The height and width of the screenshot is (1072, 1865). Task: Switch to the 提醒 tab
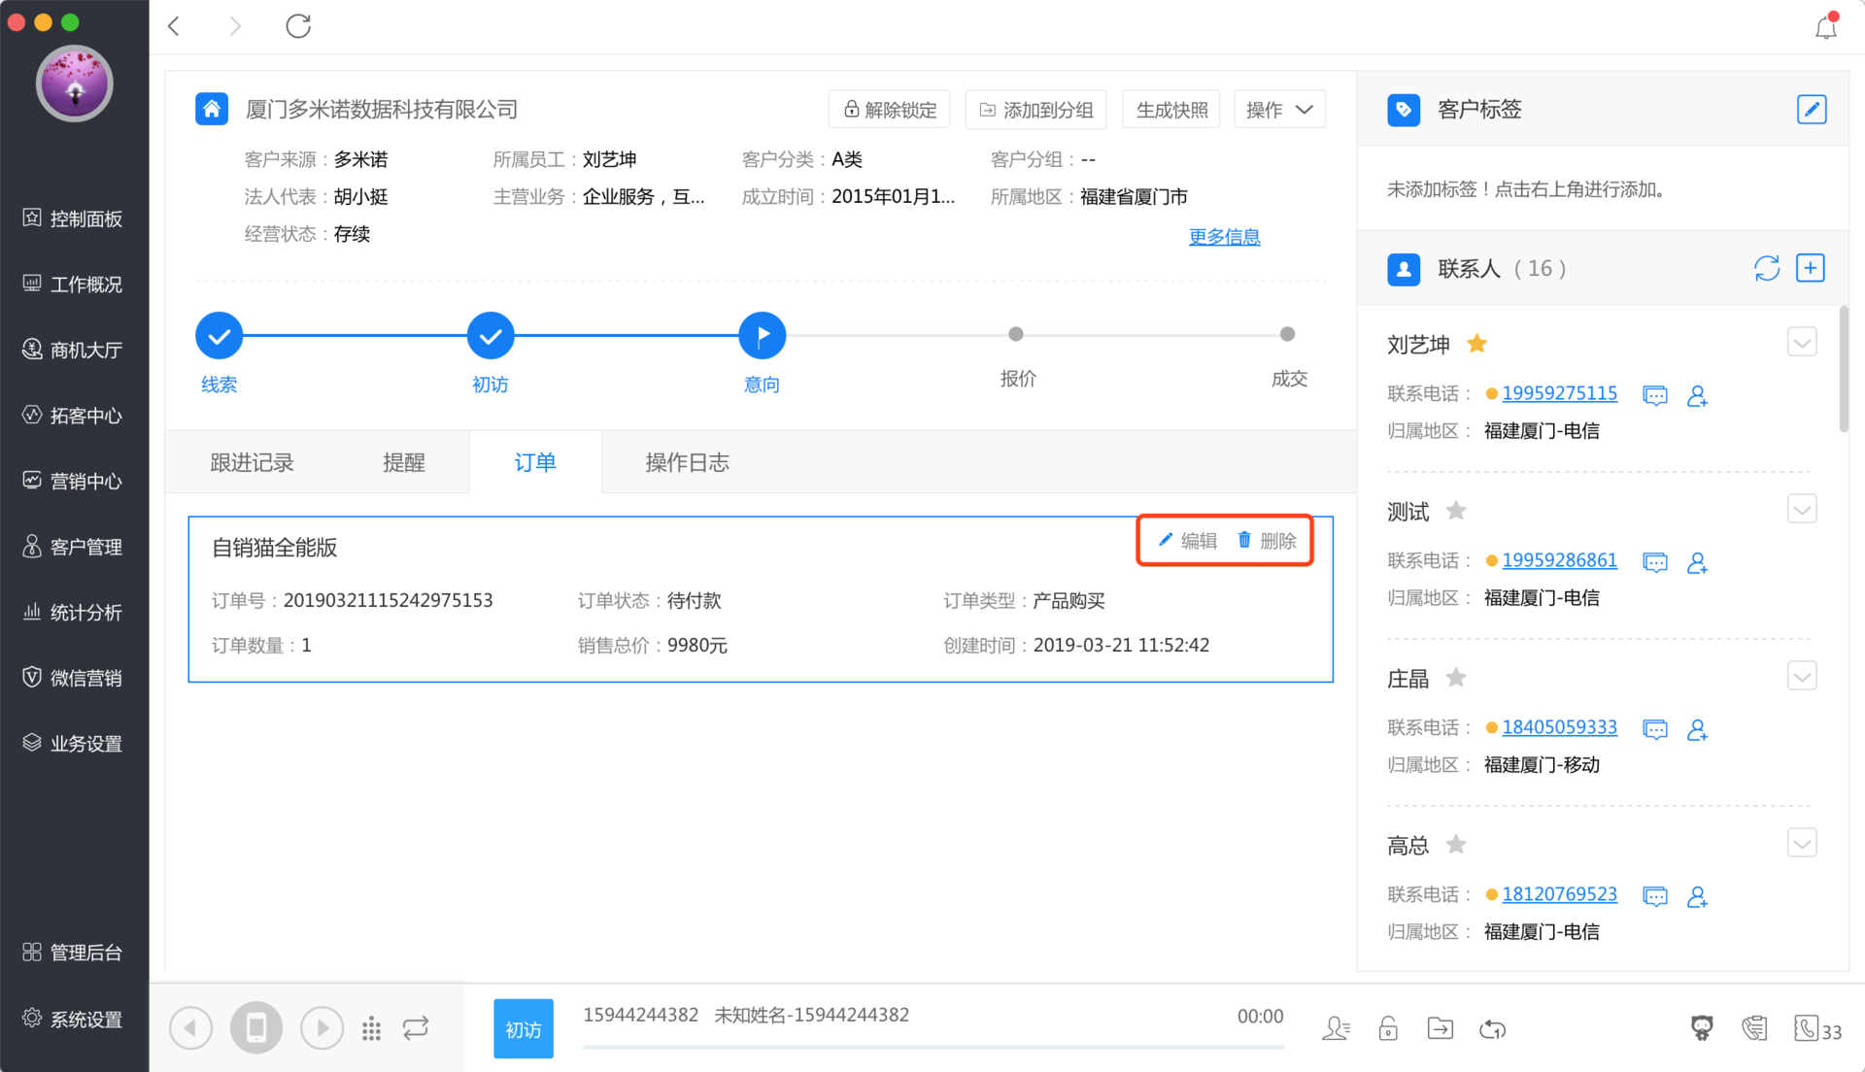click(404, 462)
